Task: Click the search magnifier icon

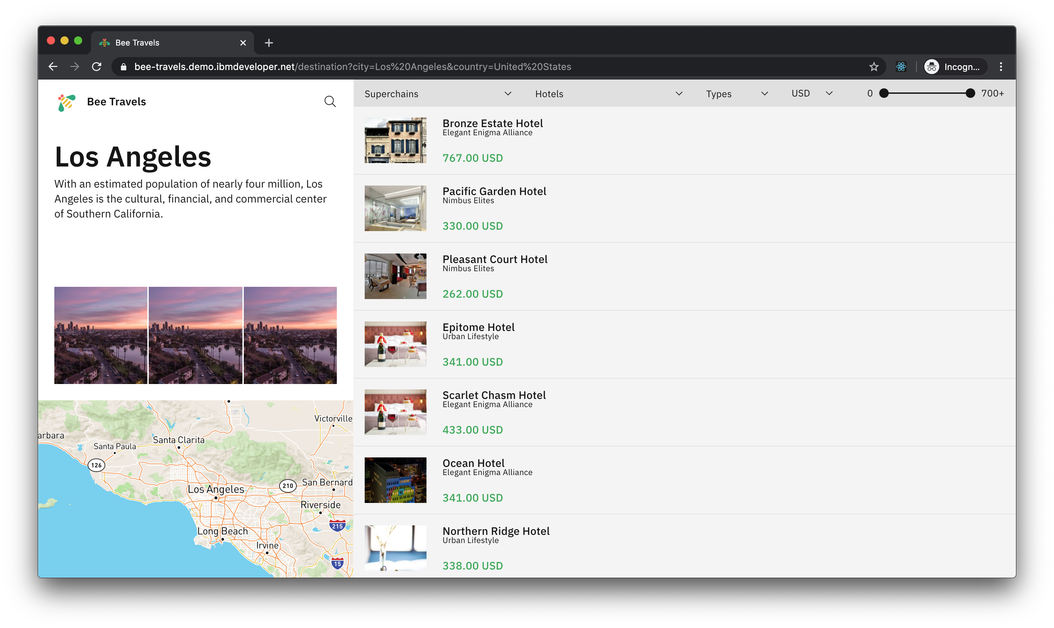Action: pyautogui.click(x=330, y=102)
